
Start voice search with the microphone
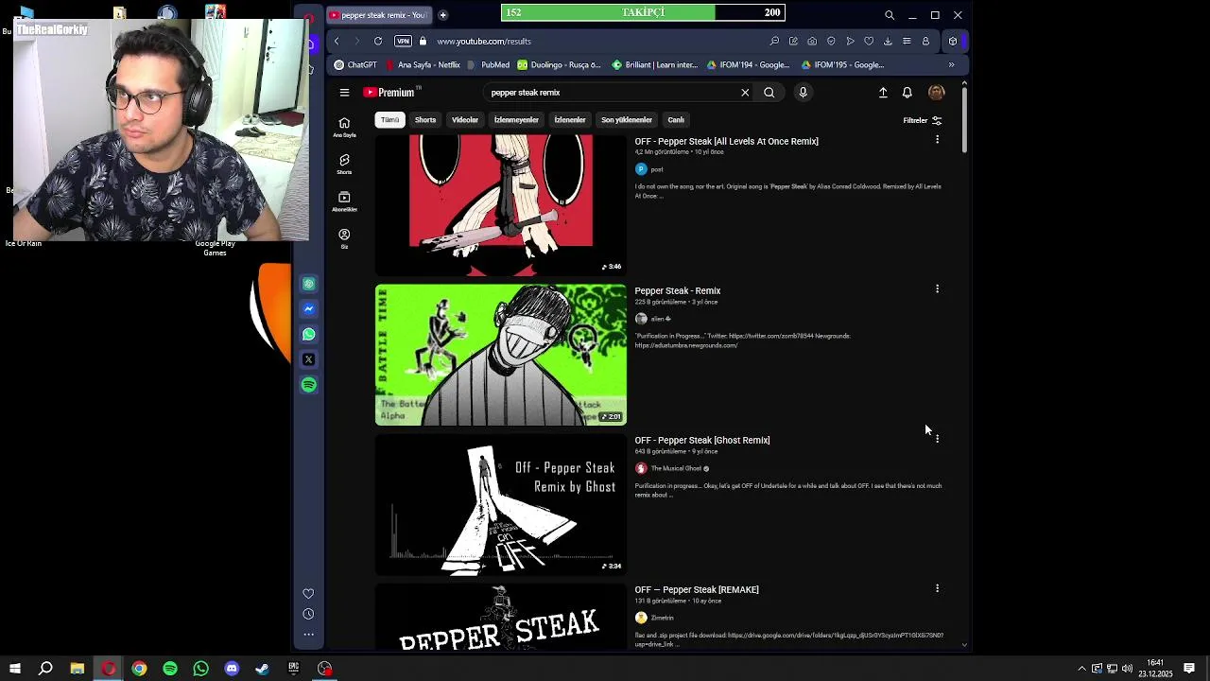click(x=803, y=93)
